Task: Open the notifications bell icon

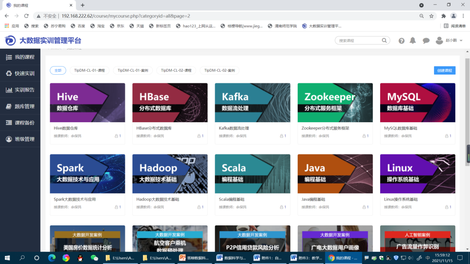Action: (x=413, y=40)
